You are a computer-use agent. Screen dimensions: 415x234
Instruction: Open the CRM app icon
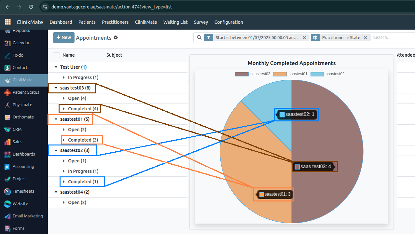pos(7,130)
